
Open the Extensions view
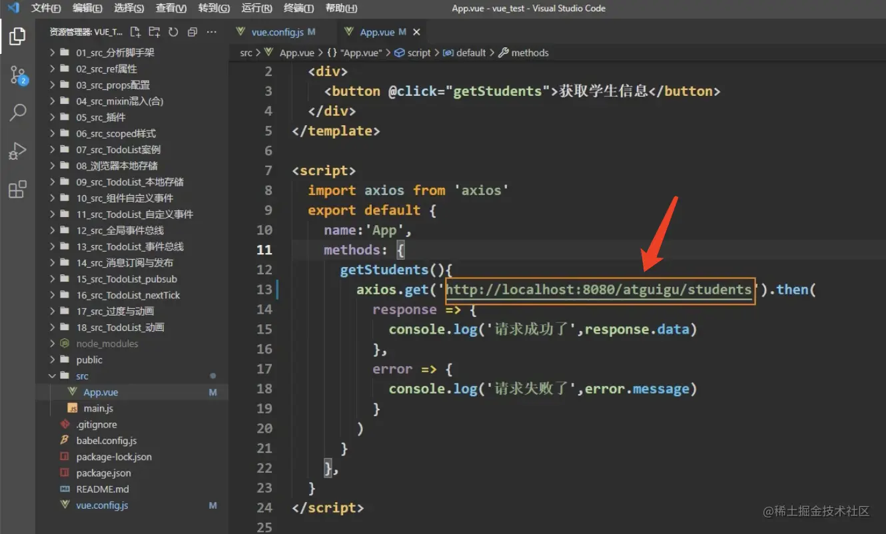pyautogui.click(x=18, y=190)
